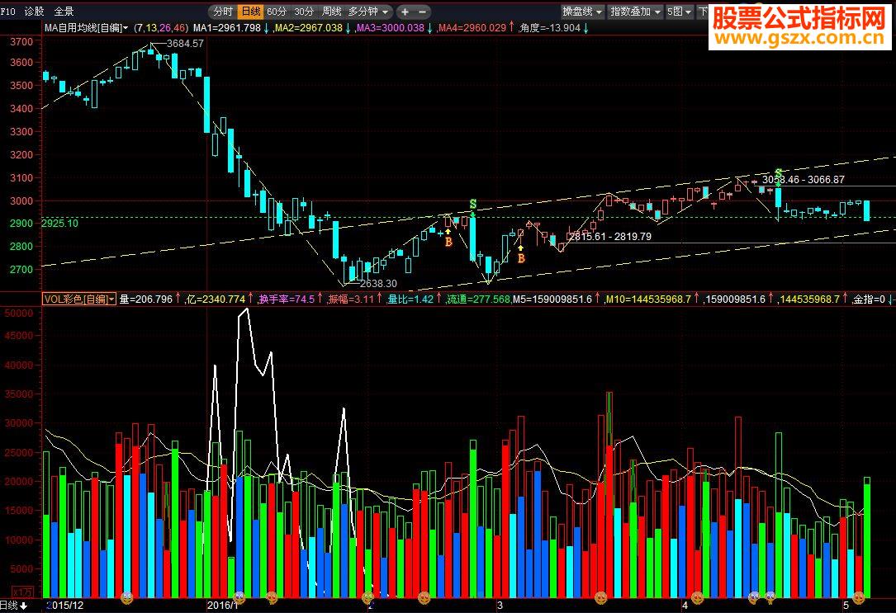Screen dimensions: 896x613
Task: Click the 3058.46 - 3066.87 gap label
Action: tap(803, 179)
